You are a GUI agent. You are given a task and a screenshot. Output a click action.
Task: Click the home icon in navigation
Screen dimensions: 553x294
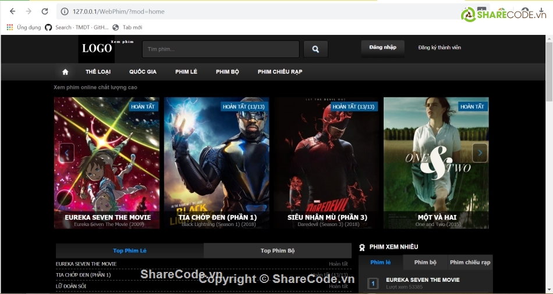(65, 72)
